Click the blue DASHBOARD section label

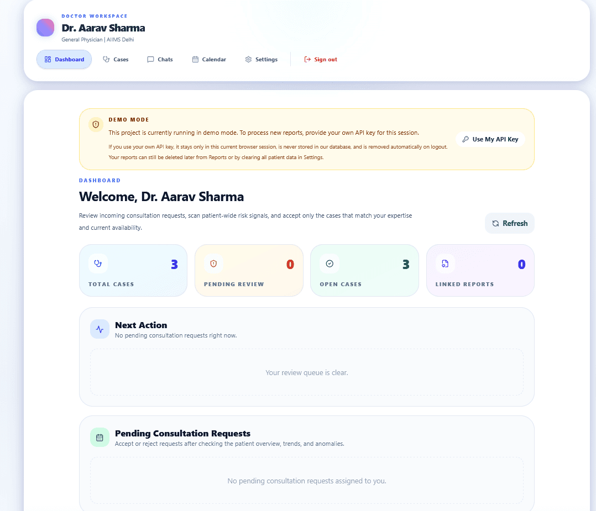[100, 181]
